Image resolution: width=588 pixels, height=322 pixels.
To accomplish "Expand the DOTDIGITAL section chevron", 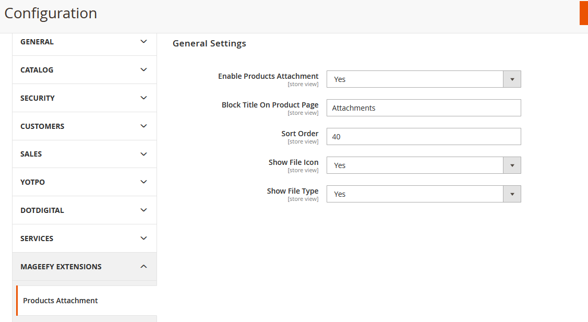I will pos(143,210).
